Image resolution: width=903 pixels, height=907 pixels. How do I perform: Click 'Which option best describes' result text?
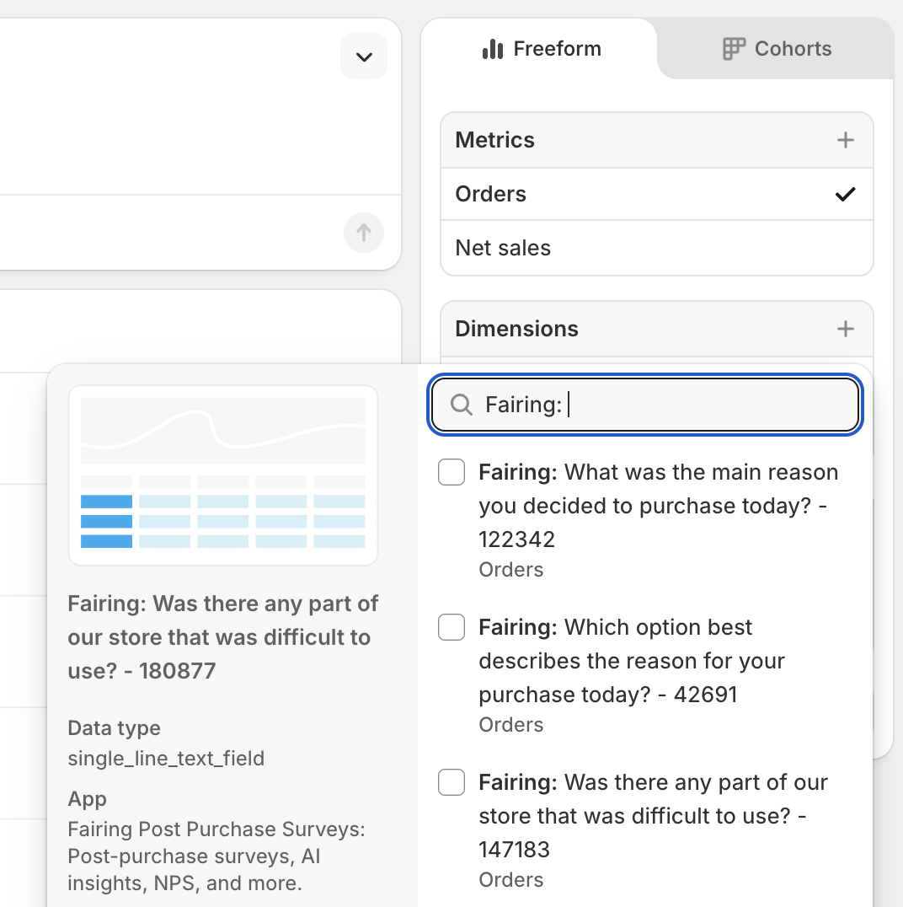click(x=632, y=661)
